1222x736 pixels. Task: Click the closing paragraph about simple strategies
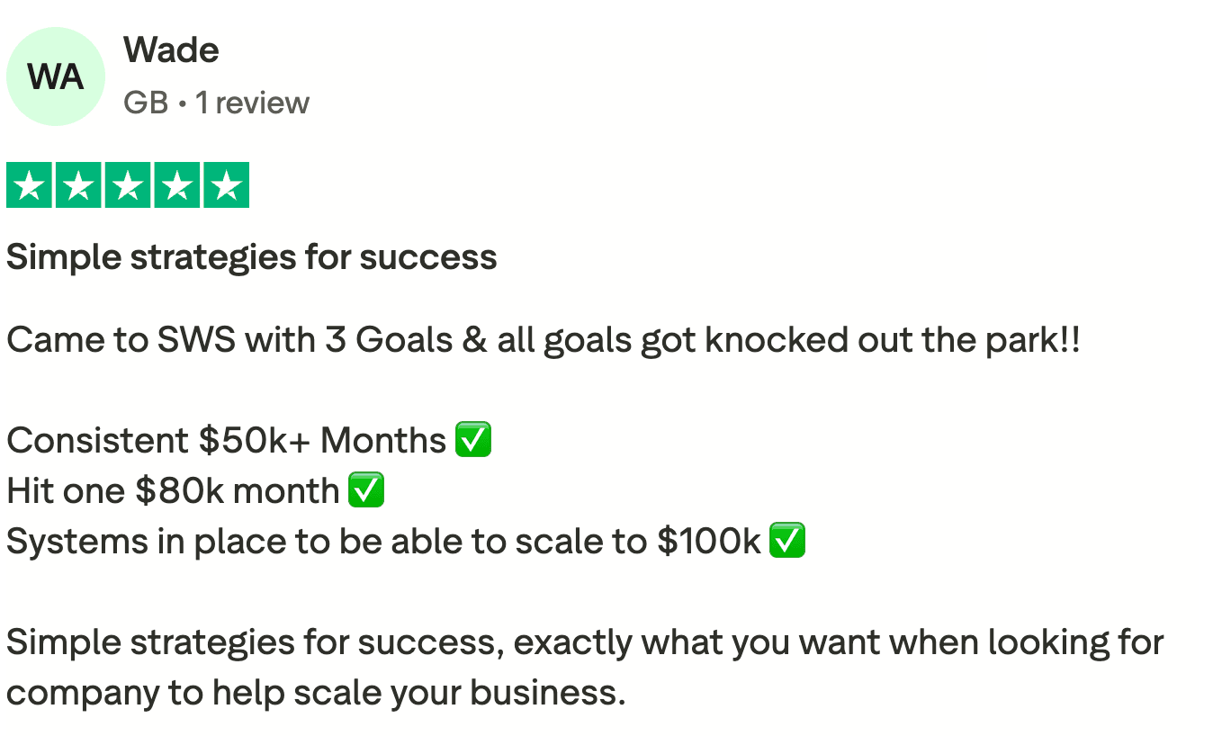[585, 668]
